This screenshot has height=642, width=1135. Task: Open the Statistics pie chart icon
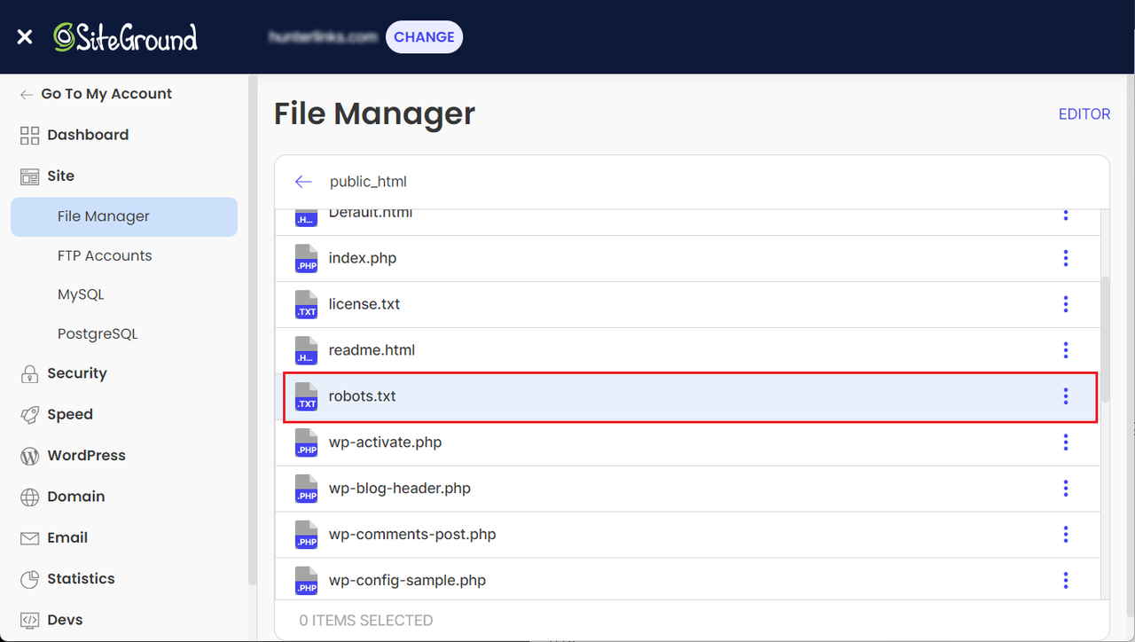tap(29, 579)
